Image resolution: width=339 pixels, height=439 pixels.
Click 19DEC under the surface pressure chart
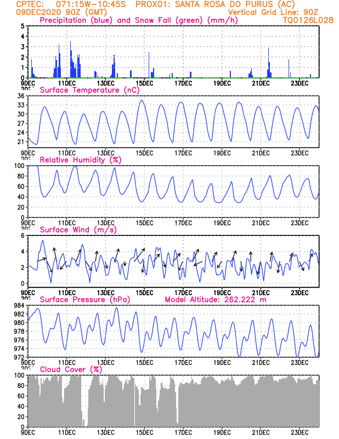[x=222, y=363]
